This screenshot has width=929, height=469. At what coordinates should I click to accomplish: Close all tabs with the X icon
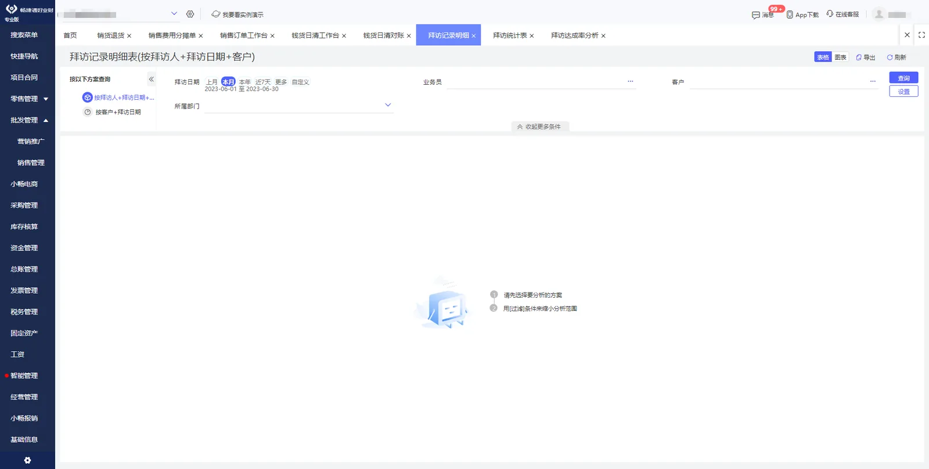(907, 35)
